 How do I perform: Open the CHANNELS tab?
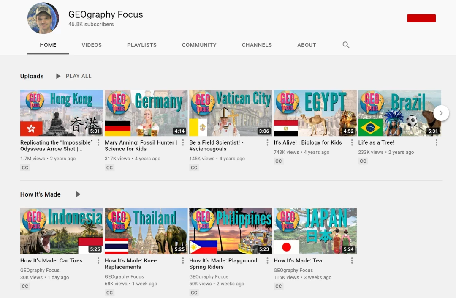click(257, 45)
